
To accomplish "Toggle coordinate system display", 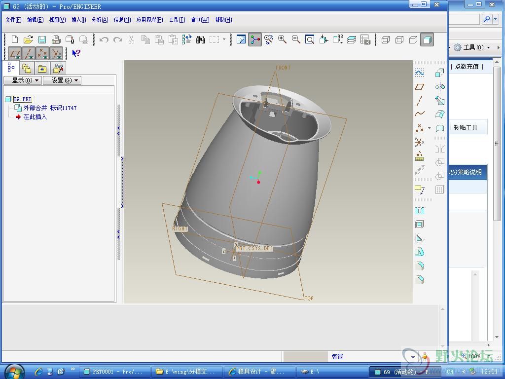I will coord(56,53).
